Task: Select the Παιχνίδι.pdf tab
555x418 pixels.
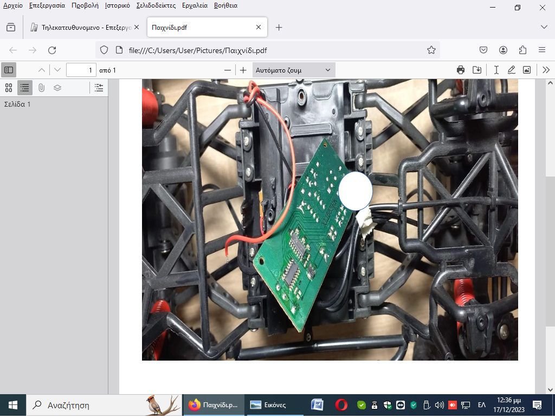Action: point(207,27)
